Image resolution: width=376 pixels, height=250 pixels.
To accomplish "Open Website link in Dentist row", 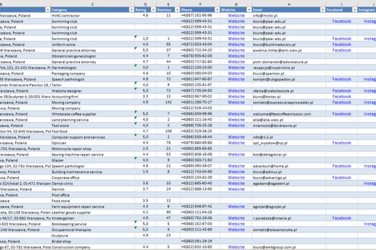I will [x=236, y=189].
